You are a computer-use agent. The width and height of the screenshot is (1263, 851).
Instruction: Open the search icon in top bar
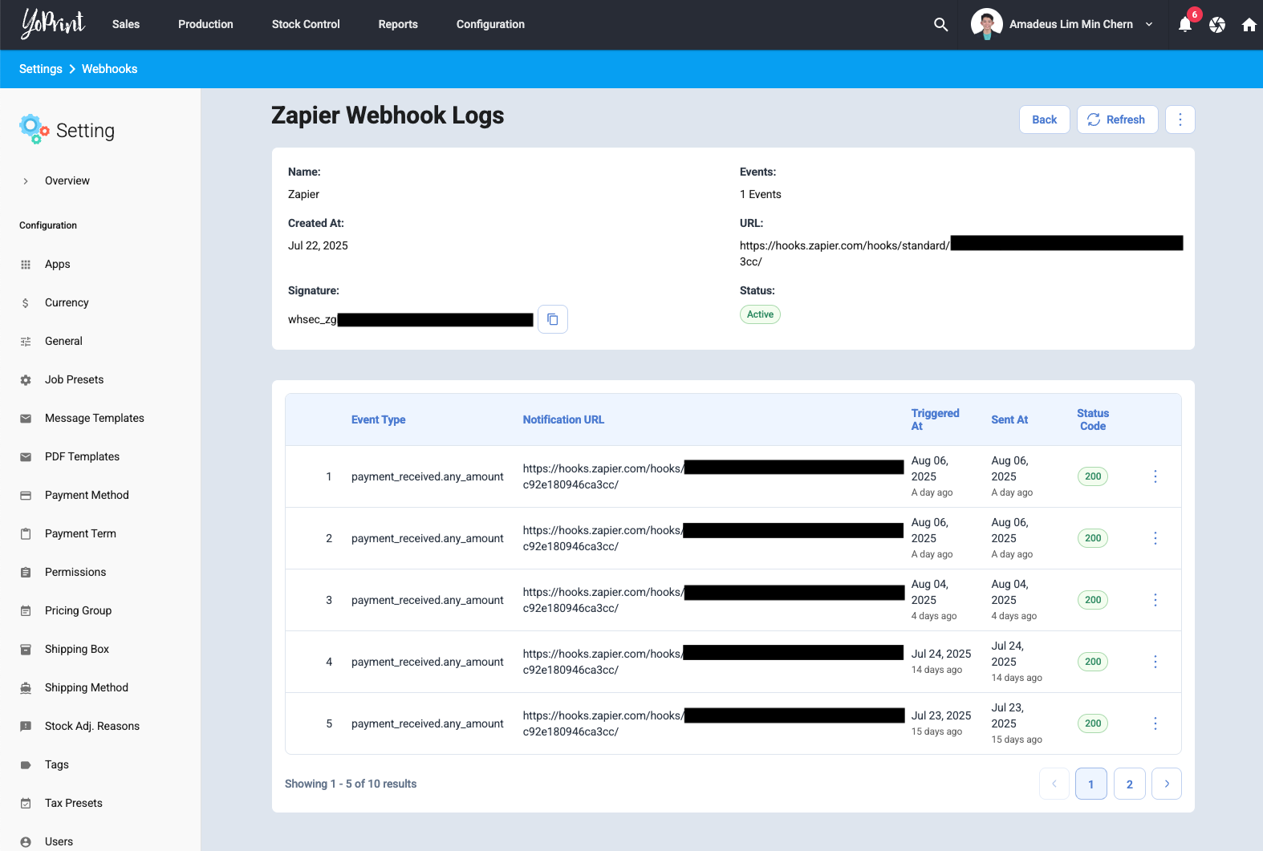(x=940, y=25)
